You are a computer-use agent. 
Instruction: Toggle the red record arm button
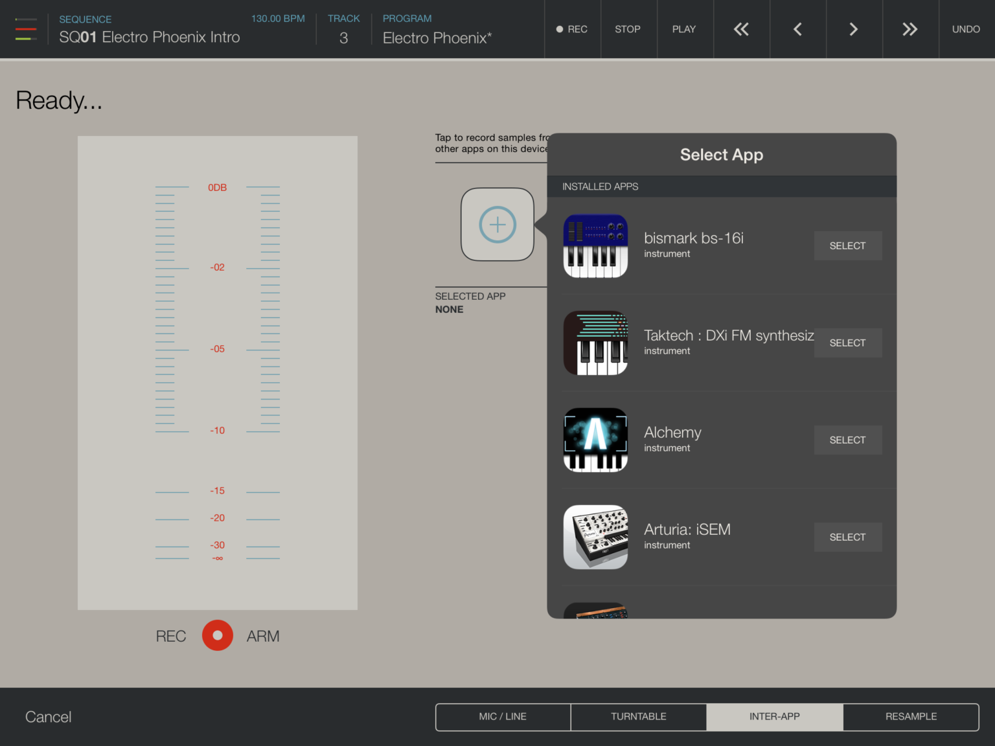pyautogui.click(x=218, y=635)
